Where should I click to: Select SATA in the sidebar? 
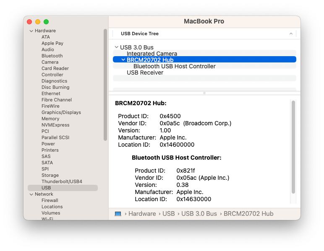(47, 163)
